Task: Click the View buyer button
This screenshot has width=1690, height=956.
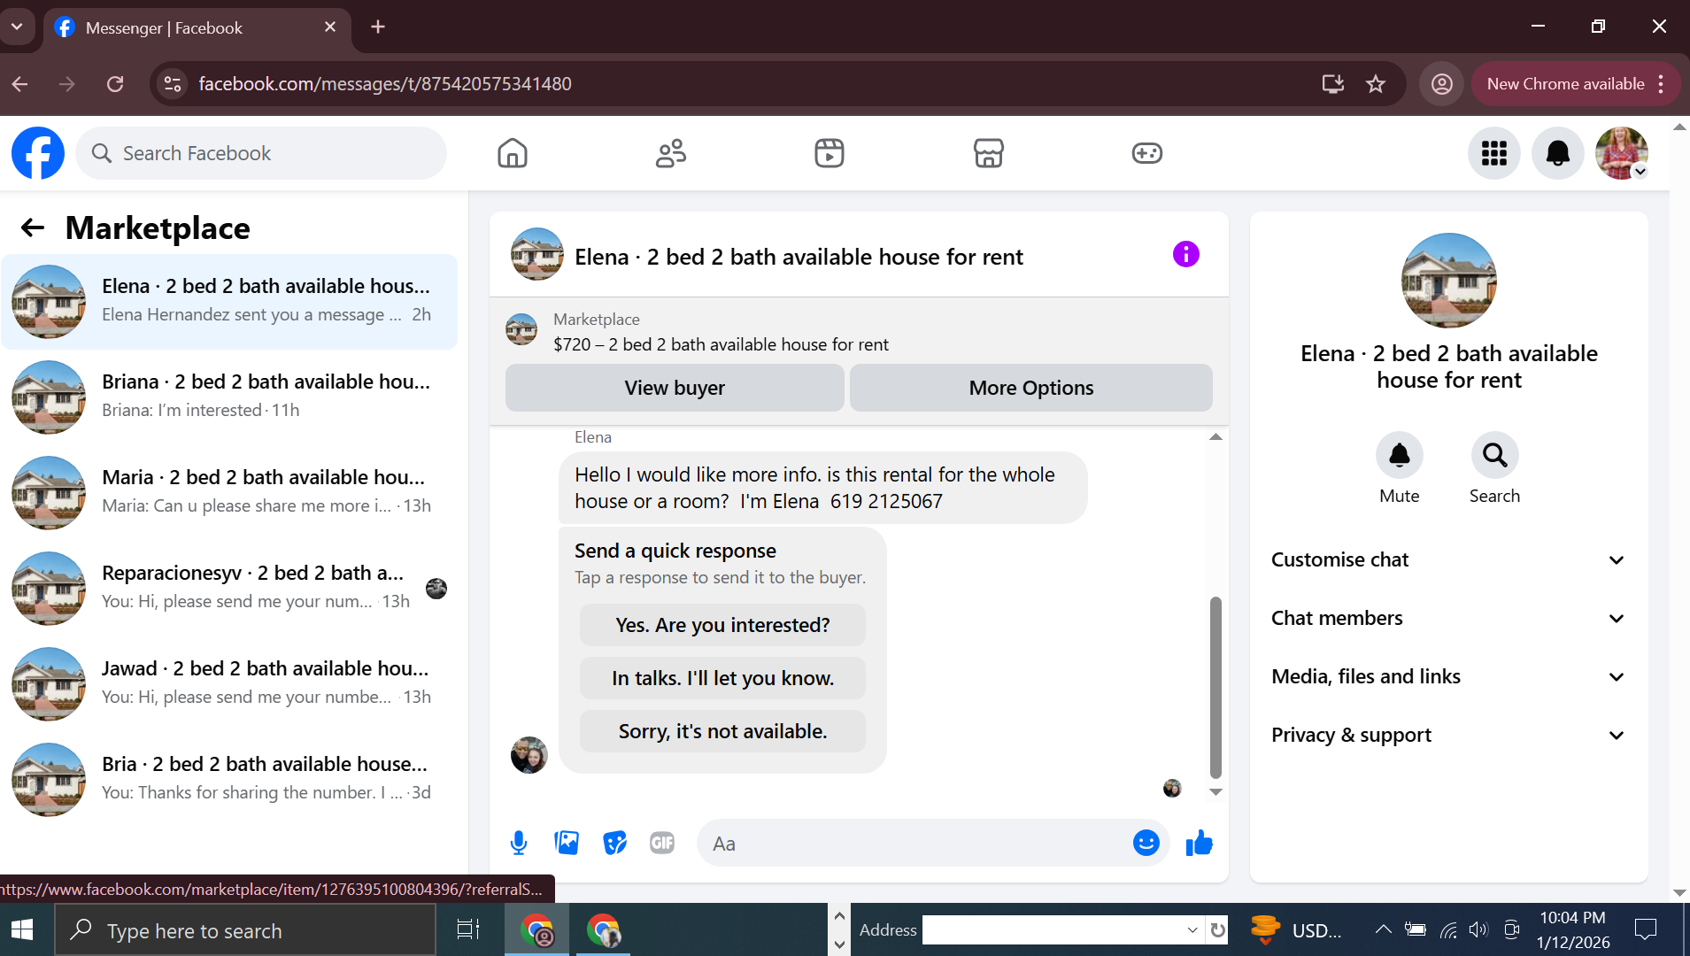Action: (x=675, y=388)
